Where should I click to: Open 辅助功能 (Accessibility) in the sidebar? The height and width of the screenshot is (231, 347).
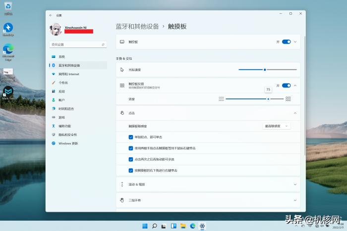[x=78, y=126]
